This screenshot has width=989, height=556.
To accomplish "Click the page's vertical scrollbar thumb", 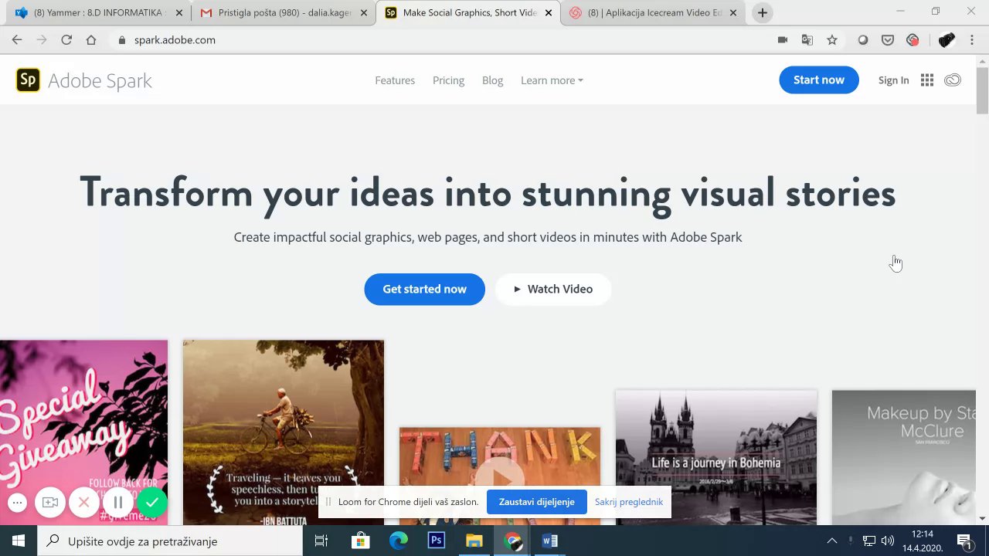I will click(x=982, y=91).
